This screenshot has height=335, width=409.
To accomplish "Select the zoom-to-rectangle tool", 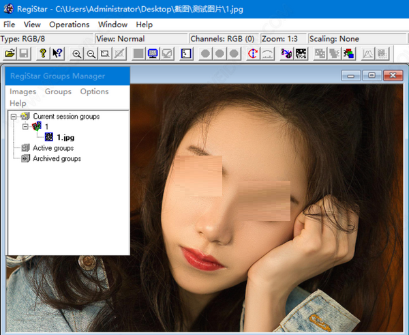I will (x=105, y=54).
